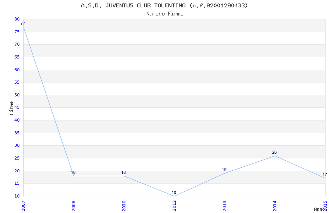The width and height of the screenshot is (329, 213).
Task: Click the y-axis value 65
Action: pos(17,57)
